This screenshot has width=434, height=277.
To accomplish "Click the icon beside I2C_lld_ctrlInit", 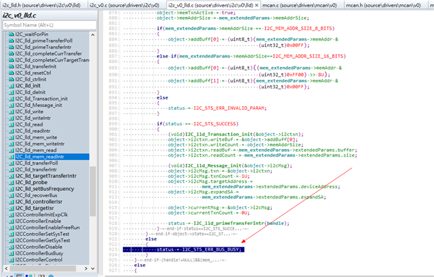I will (x=12, y=79).
